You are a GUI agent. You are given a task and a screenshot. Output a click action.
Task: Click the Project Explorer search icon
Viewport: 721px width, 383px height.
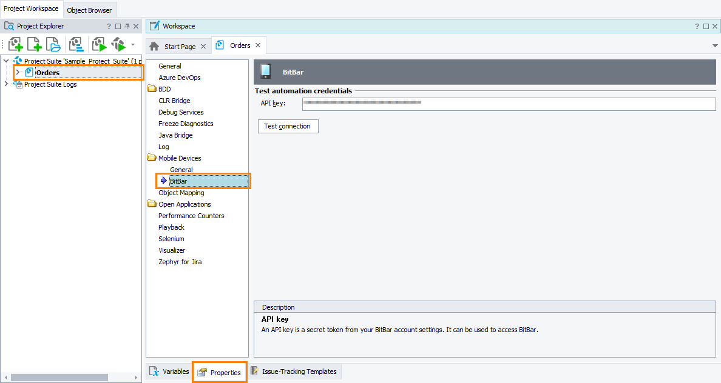(8, 25)
